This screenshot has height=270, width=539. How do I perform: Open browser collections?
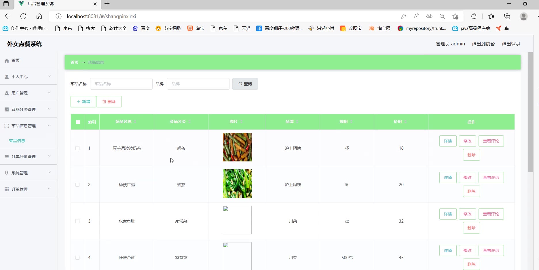point(507,16)
